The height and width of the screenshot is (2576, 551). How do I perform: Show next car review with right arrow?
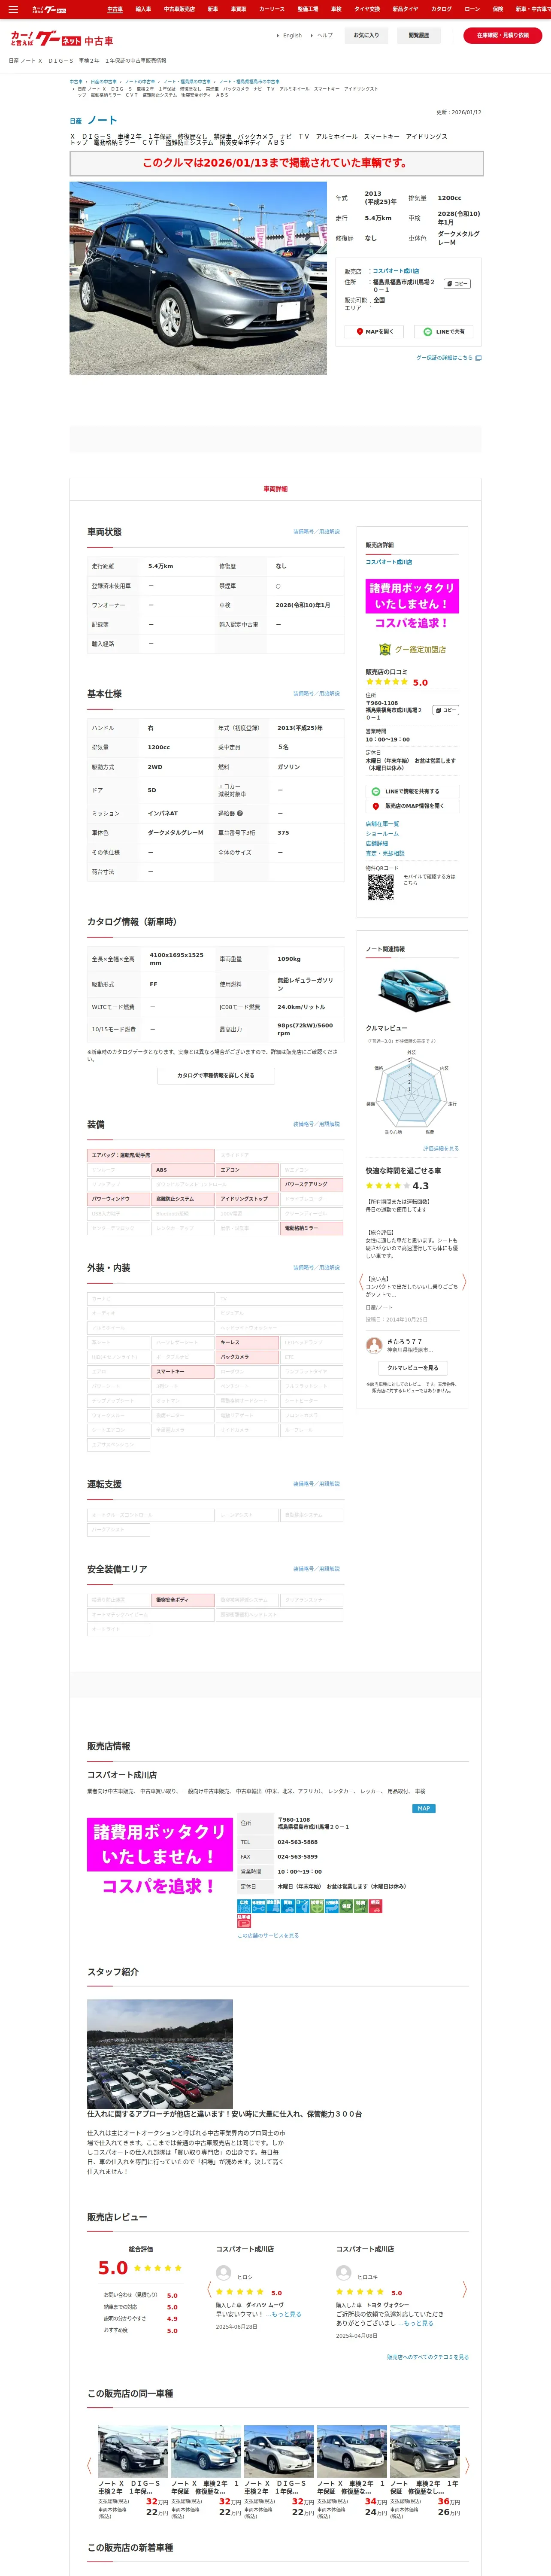point(464,1281)
